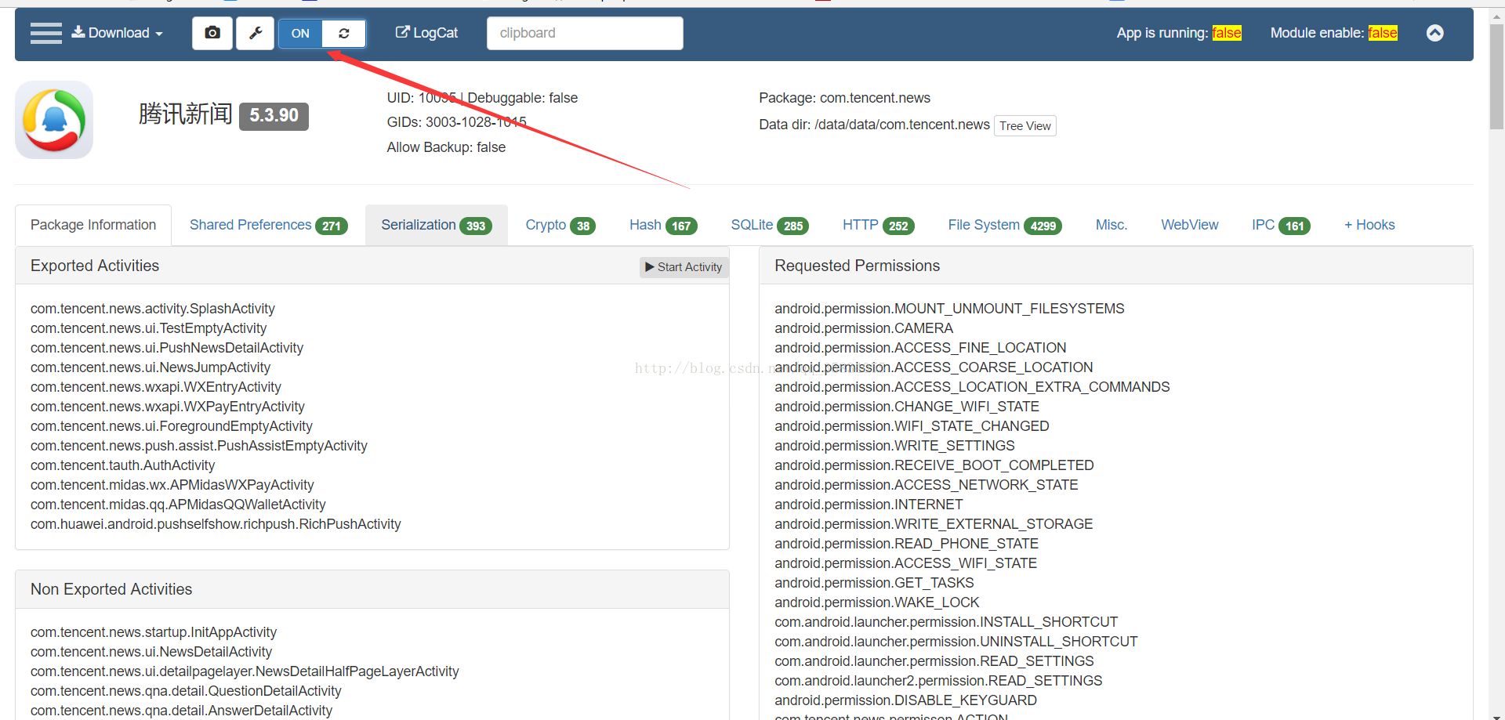This screenshot has width=1505, height=720.
Task: Switch to Package Information tab
Action: coord(93,225)
